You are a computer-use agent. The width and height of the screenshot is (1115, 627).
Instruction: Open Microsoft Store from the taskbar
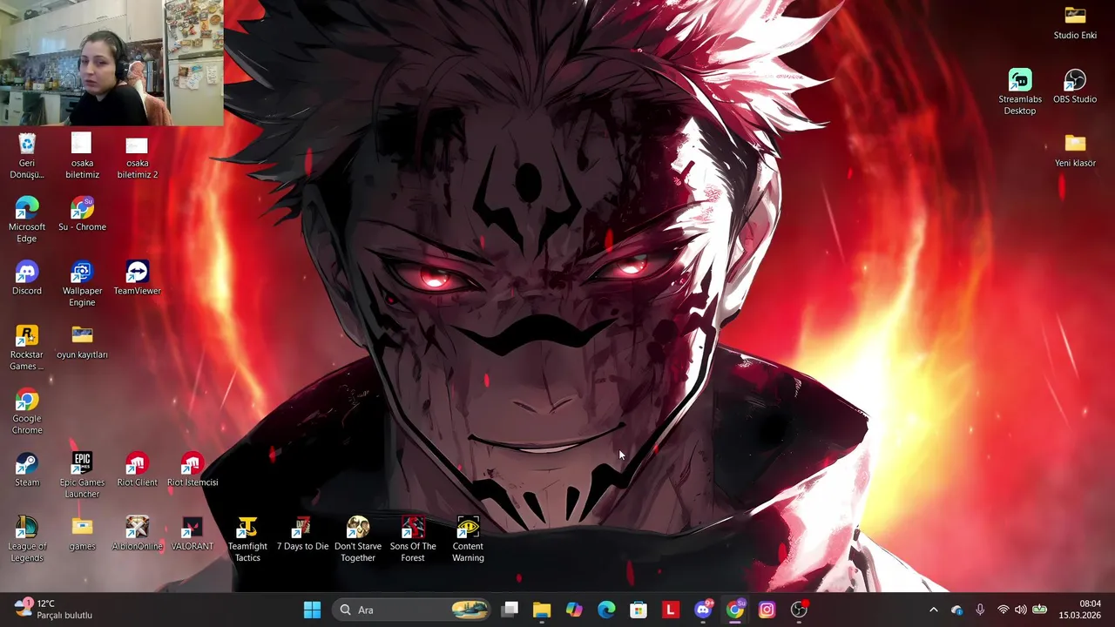(639, 610)
